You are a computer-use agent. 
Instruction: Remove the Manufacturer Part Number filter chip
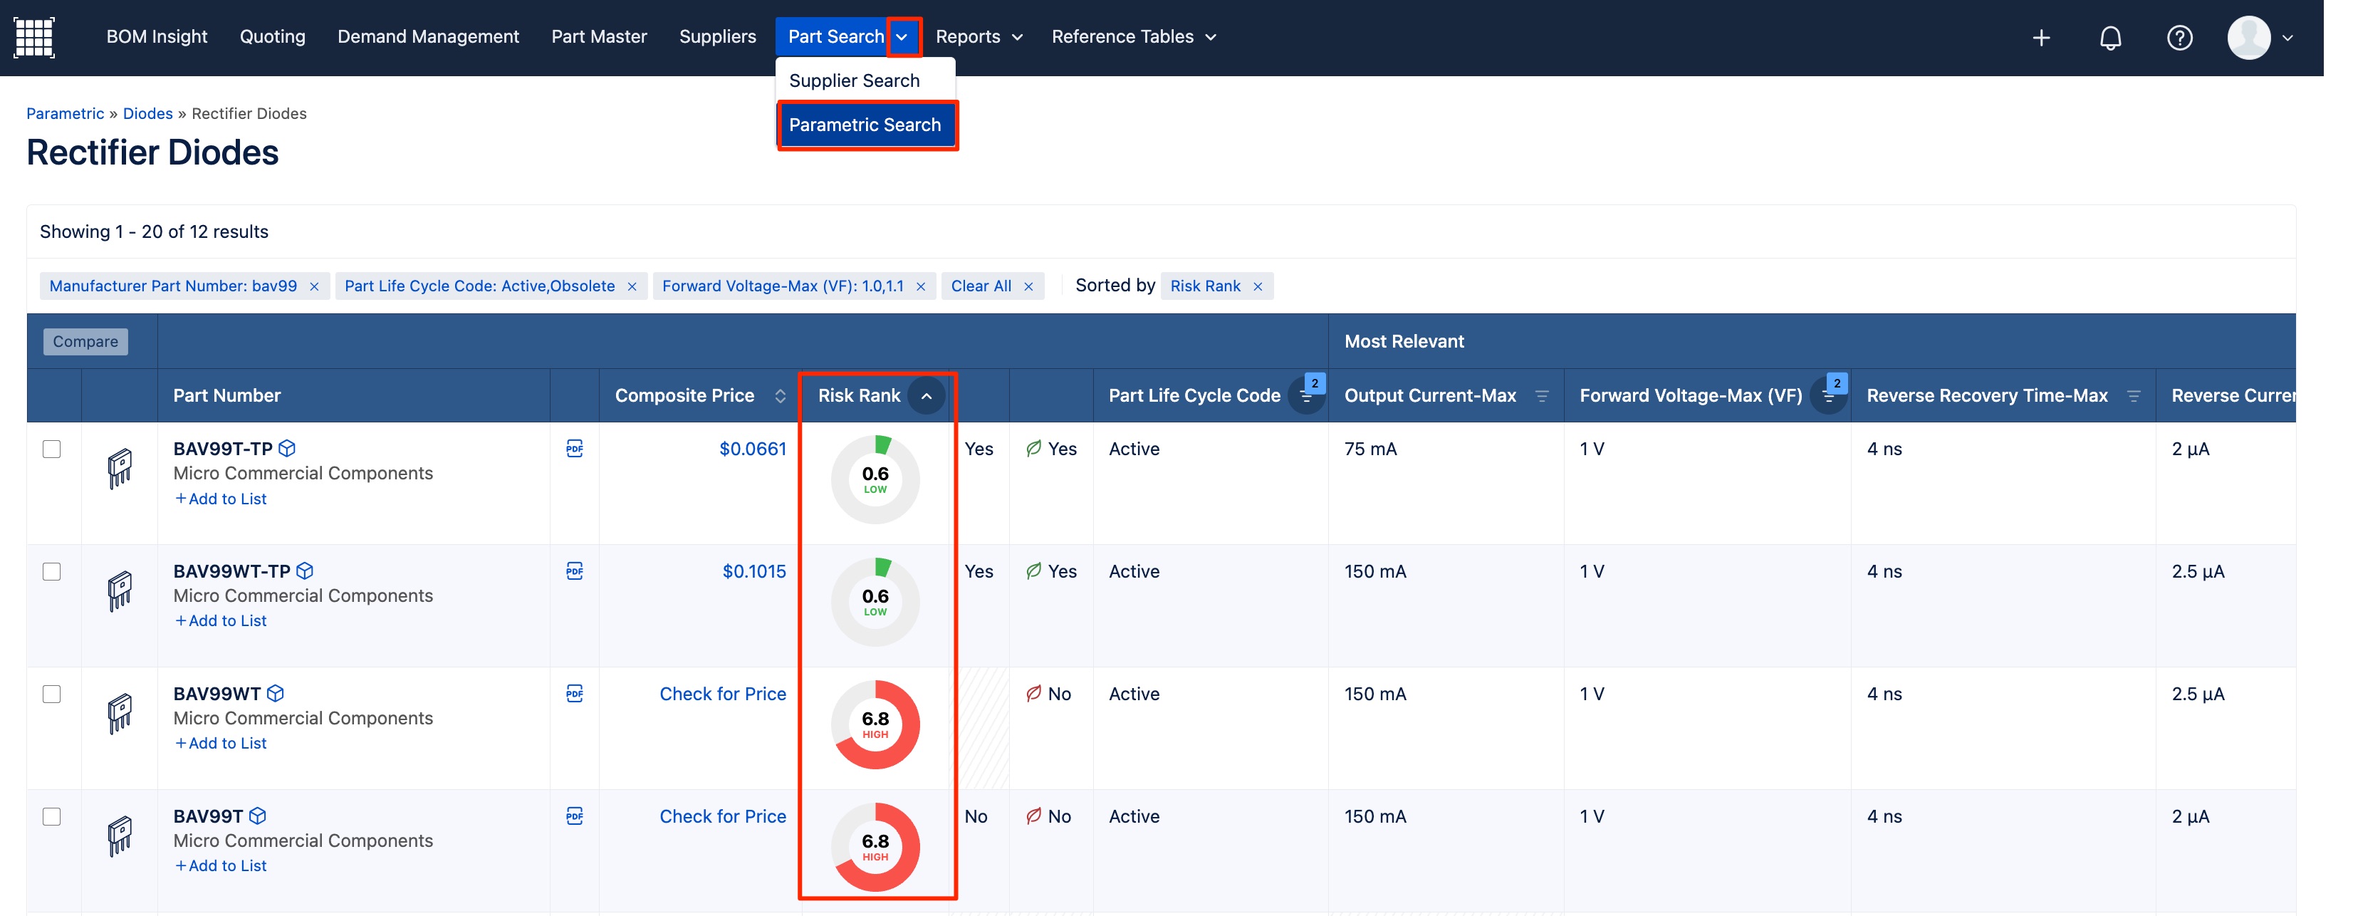[x=314, y=286]
